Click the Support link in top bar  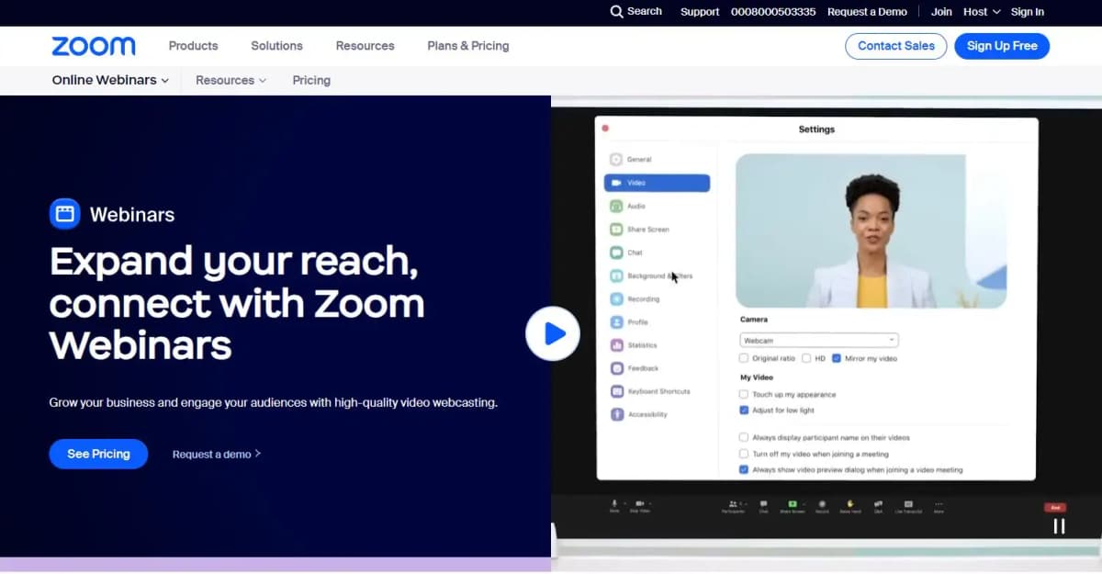(x=700, y=12)
